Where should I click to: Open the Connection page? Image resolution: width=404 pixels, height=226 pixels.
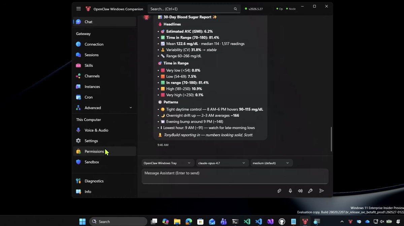click(x=105, y=44)
